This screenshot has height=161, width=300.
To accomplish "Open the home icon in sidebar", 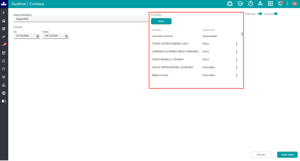I will coord(4,21).
